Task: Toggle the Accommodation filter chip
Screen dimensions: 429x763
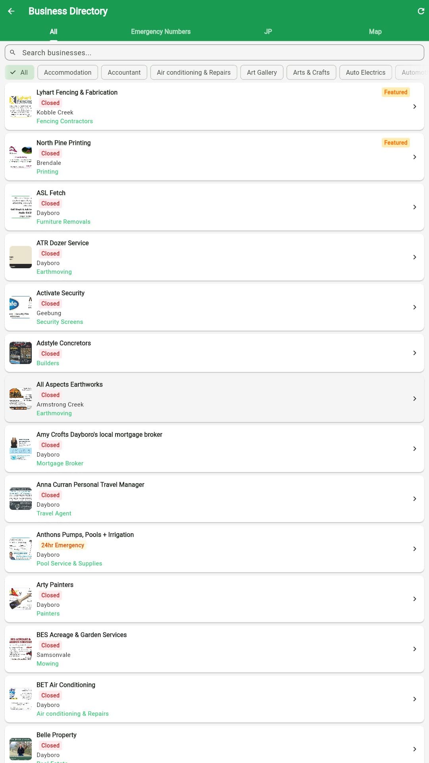Action: tap(68, 72)
